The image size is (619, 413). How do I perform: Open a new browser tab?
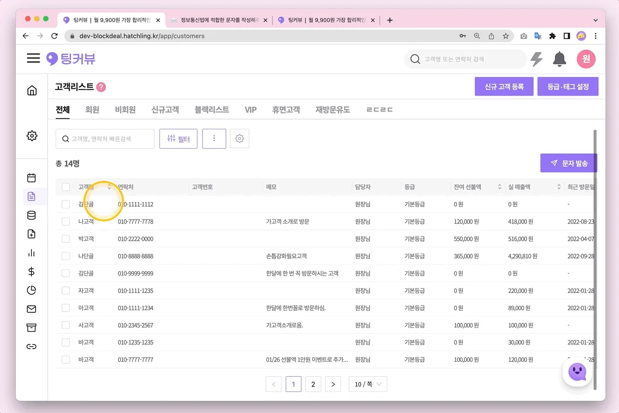389,20
